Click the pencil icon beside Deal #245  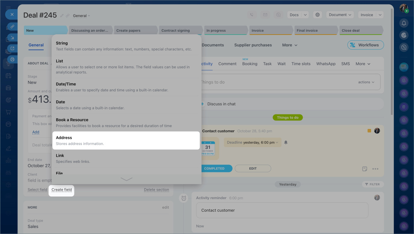62,16
